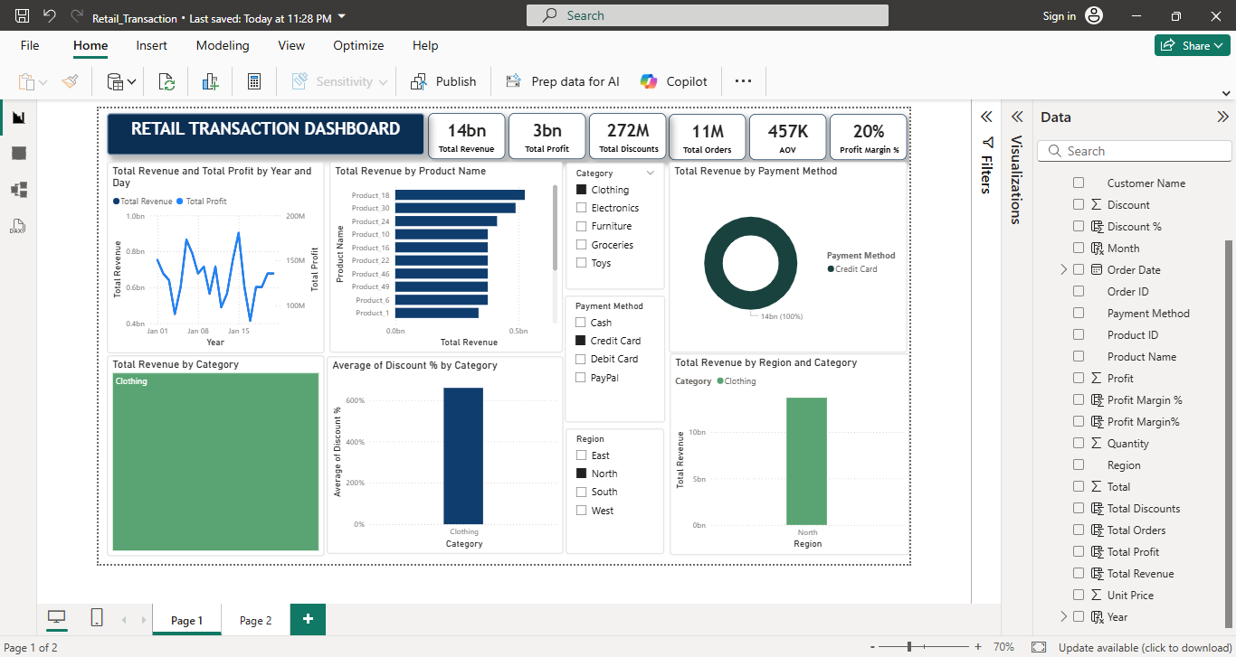Refresh the data with the Refresh icon
The width and height of the screenshot is (1236, 657).
tap(166, 80)
